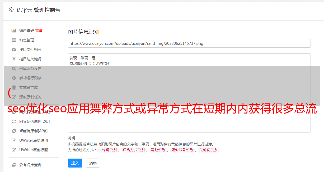Open UWriter深度原创
The height and width of the screenshot is (172, 324).
[34, 140]
